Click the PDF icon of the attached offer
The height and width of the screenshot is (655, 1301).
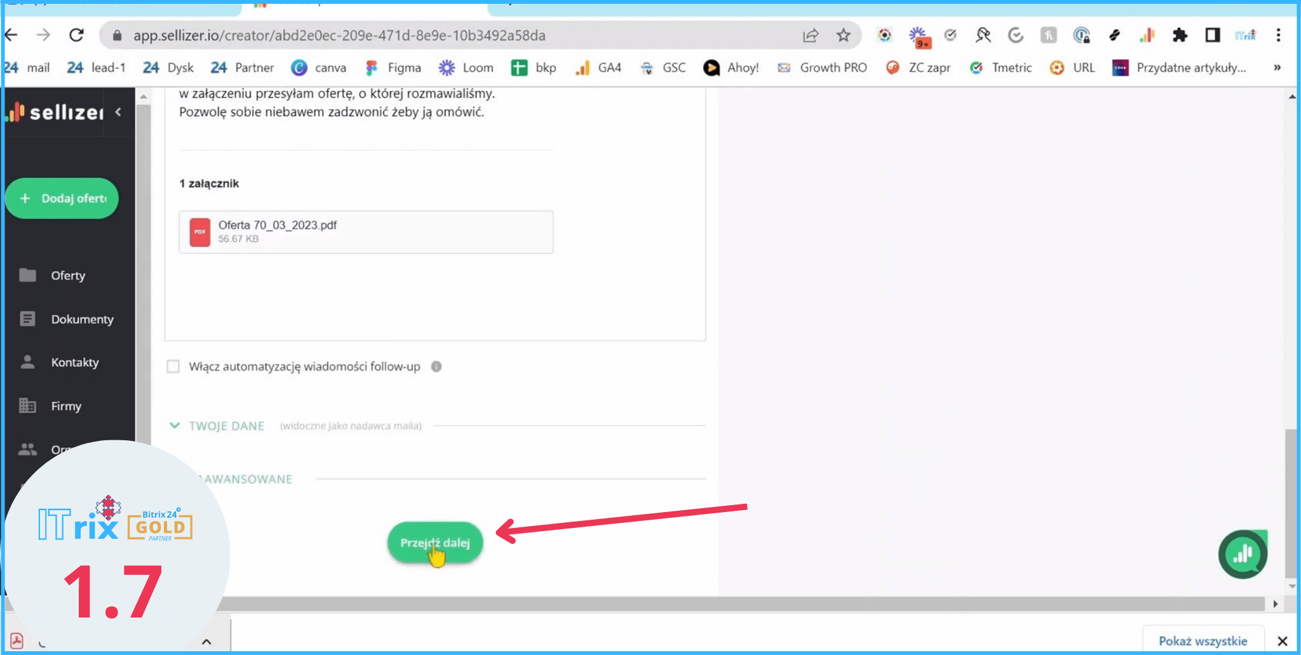click(199, 232)
